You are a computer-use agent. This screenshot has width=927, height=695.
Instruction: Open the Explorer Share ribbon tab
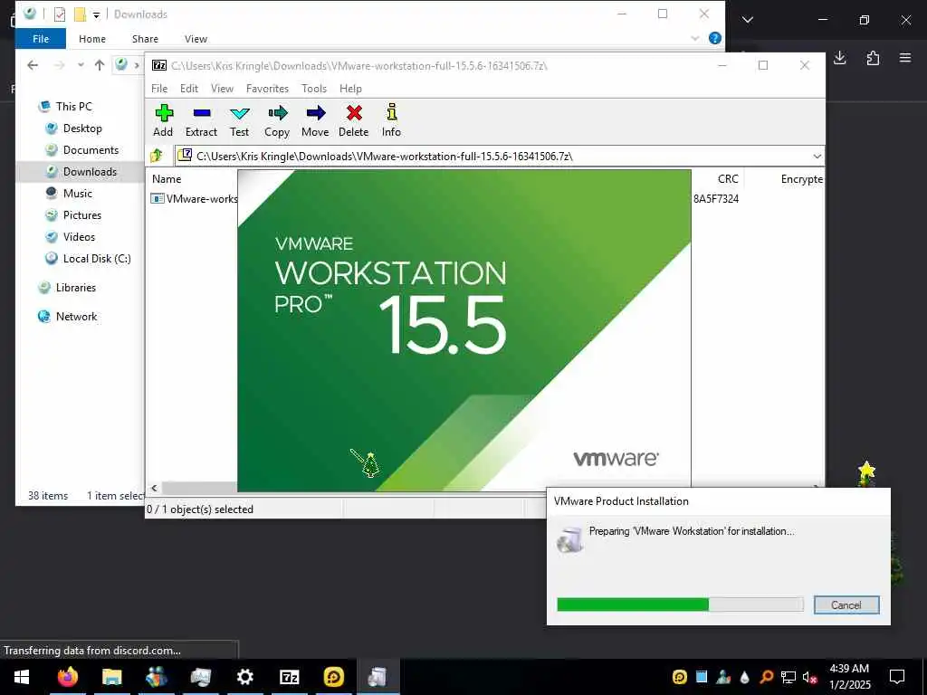145,39
